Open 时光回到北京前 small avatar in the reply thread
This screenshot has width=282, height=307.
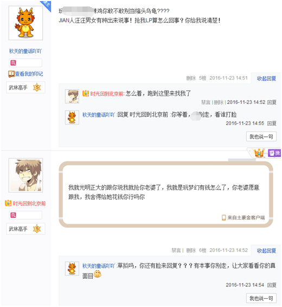point(72,96)
